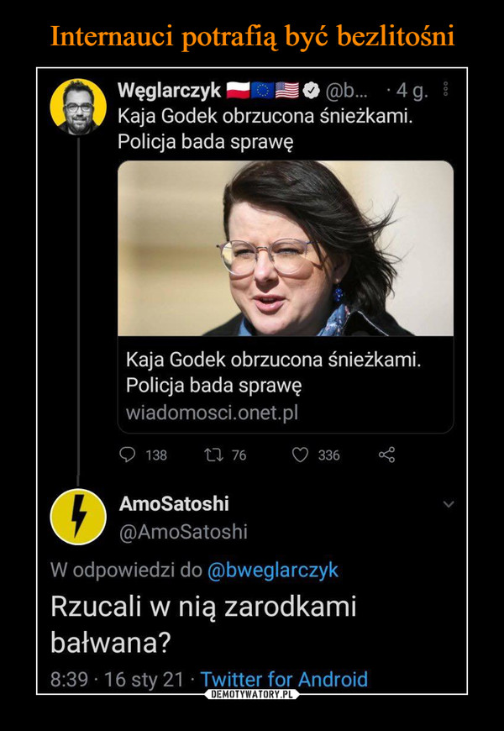Click the Demotywatory.pl logo
504x731 pixels.
click(x=252, y=694)
